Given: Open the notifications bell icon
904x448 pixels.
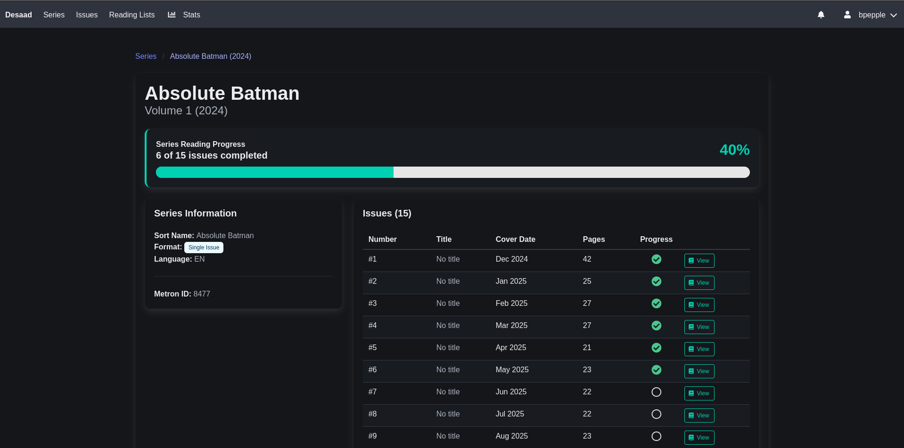Looking at the screenshot, I should 821,15.
